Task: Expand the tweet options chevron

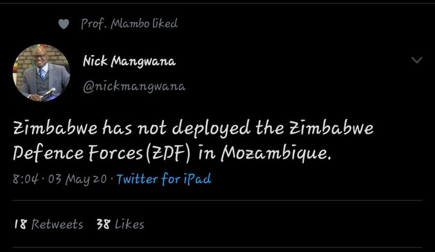Action: pos(416,60)
